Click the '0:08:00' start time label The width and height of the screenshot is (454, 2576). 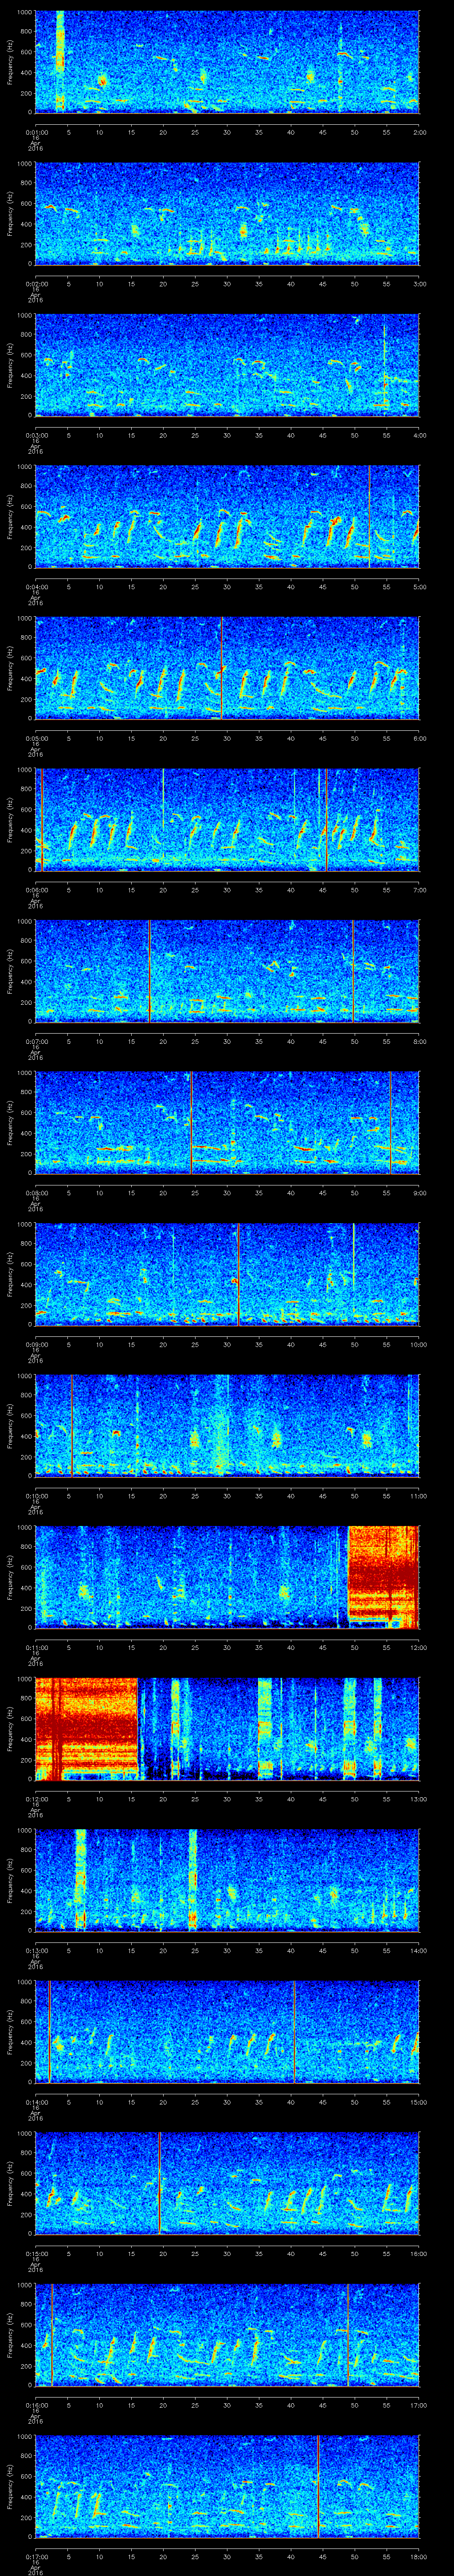point(36,1193)
